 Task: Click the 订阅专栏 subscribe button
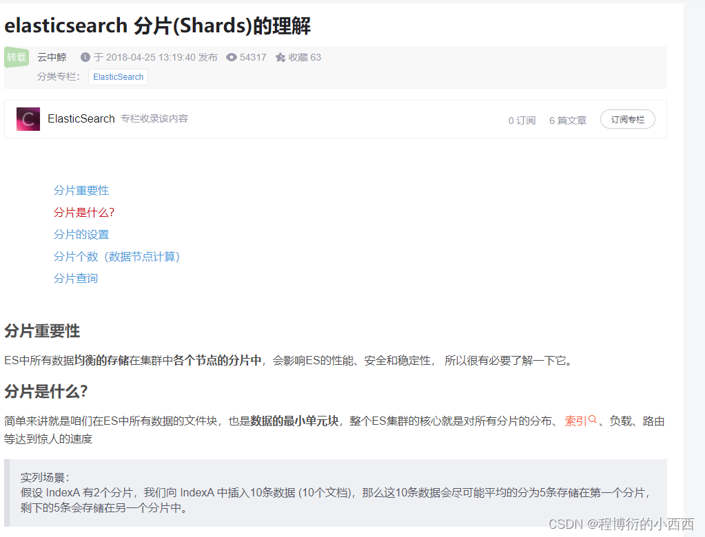point(628,119)
